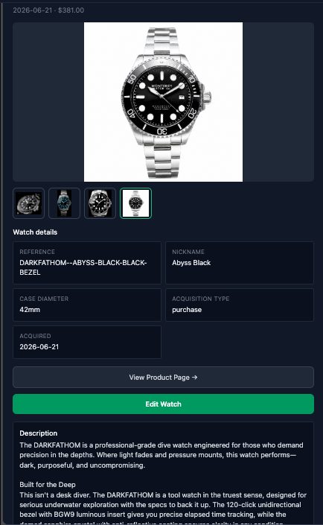Click the Watch details heading
Image resolution: width=323 pixels, height=525 pixels.
35,232
